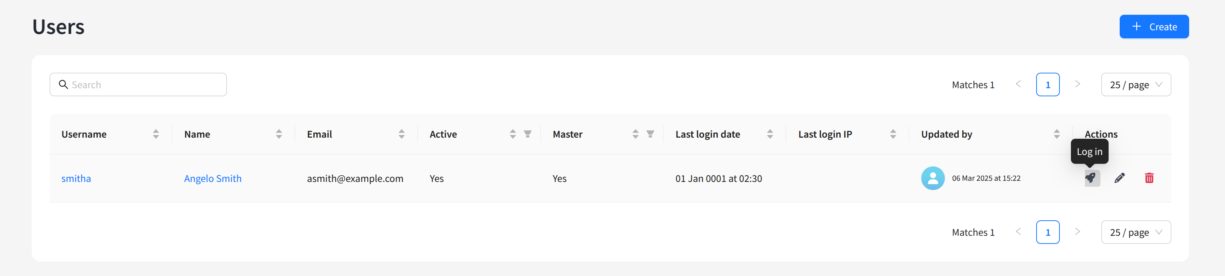Viewport: 1225px width, 276px height.
Task: Sort by the Last login IP column
Action: (892, 134)
